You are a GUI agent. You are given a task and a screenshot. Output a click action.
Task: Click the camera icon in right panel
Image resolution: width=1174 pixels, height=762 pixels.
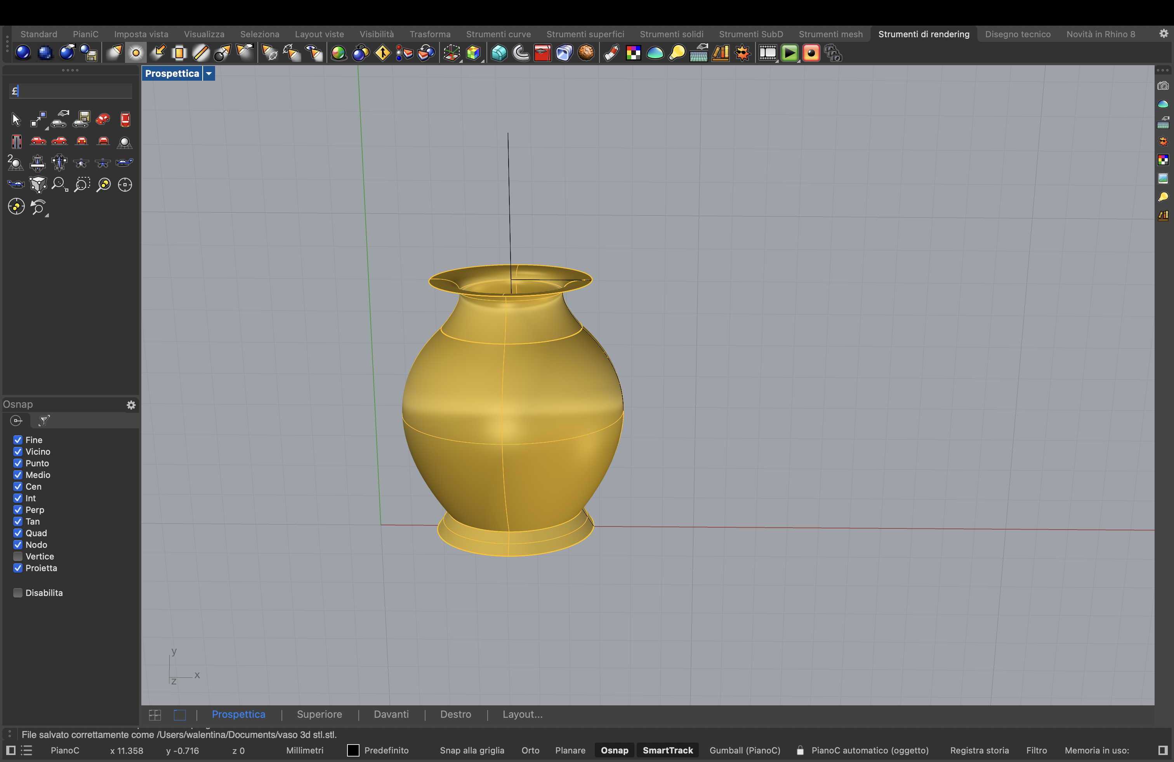coord(1163,86)
